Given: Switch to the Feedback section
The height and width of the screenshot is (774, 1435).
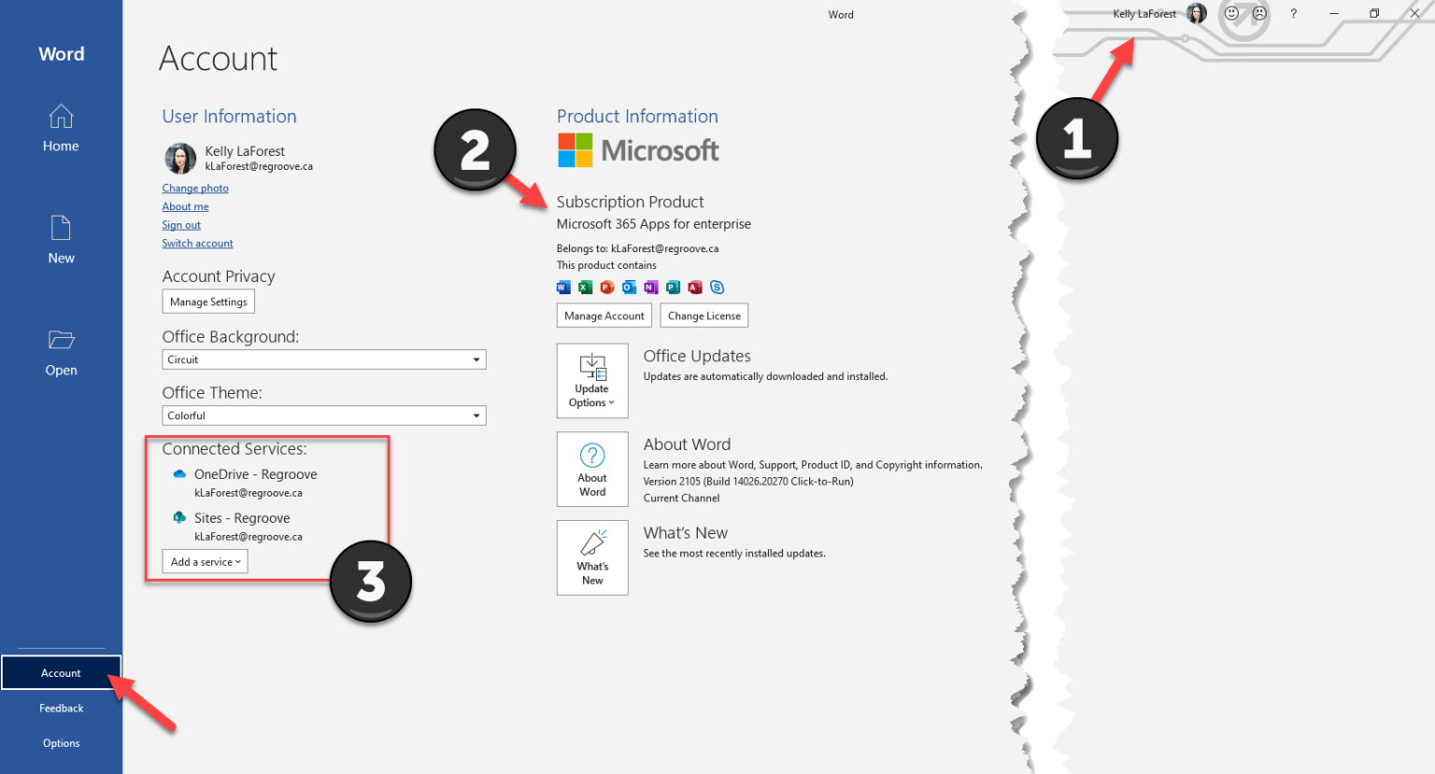Looking at the screenshot, I should [61, 708].
